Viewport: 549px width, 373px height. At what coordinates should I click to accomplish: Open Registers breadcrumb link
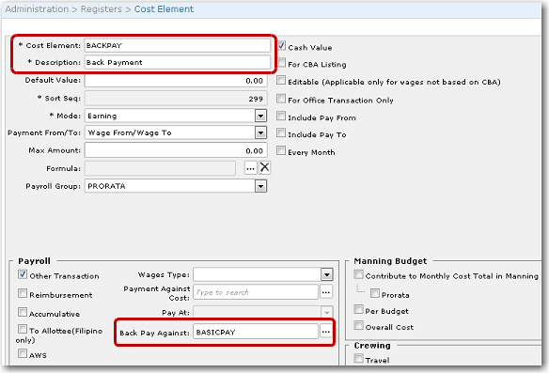(102, 9)
